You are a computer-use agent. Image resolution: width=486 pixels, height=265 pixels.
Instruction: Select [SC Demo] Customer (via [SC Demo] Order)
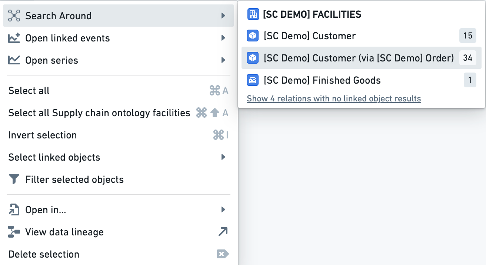click(362, 58)
